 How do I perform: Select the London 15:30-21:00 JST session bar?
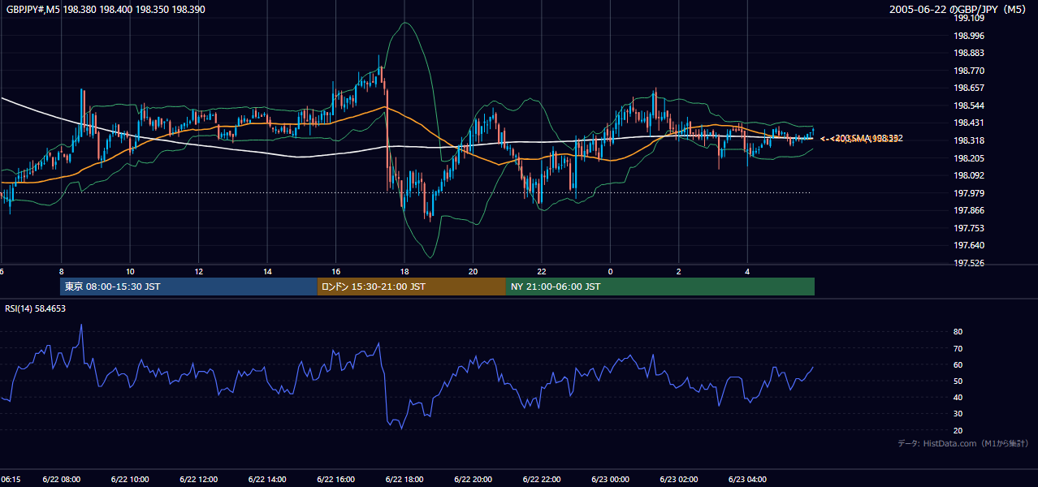412,287
